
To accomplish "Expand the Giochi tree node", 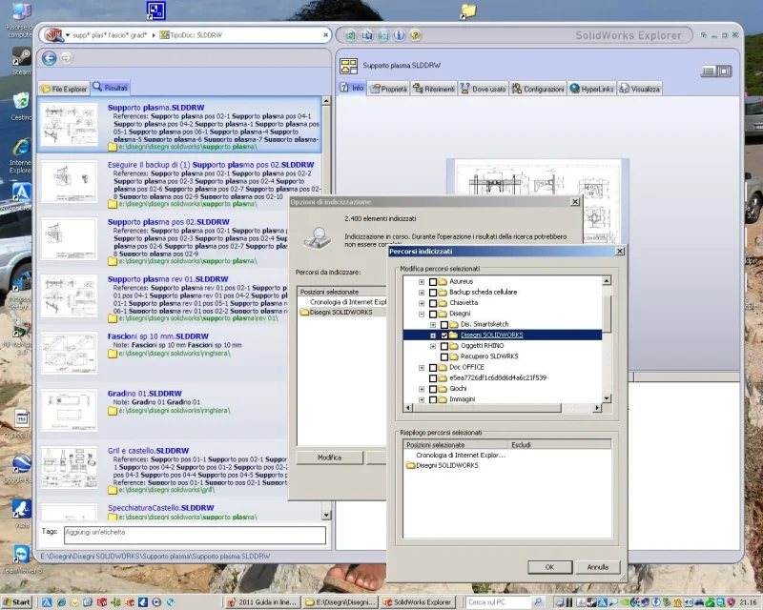I will tap(422, 389).
